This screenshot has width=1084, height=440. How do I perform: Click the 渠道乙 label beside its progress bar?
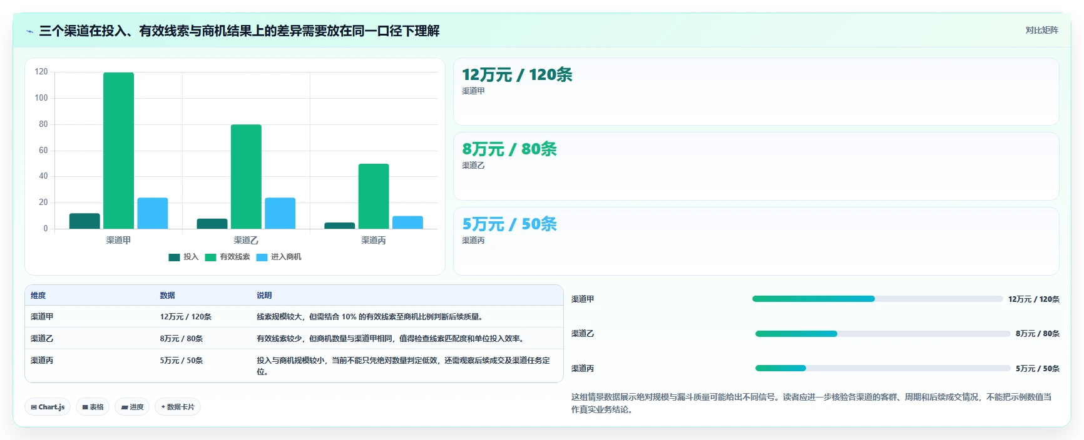583,334
